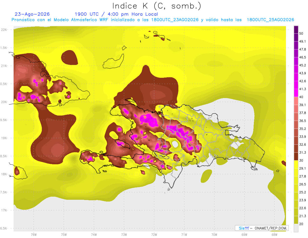This screenshot has width=308, height=238.
Task: Select the date text '23-Ago-2026'
Action: click(x=32, y=14)
